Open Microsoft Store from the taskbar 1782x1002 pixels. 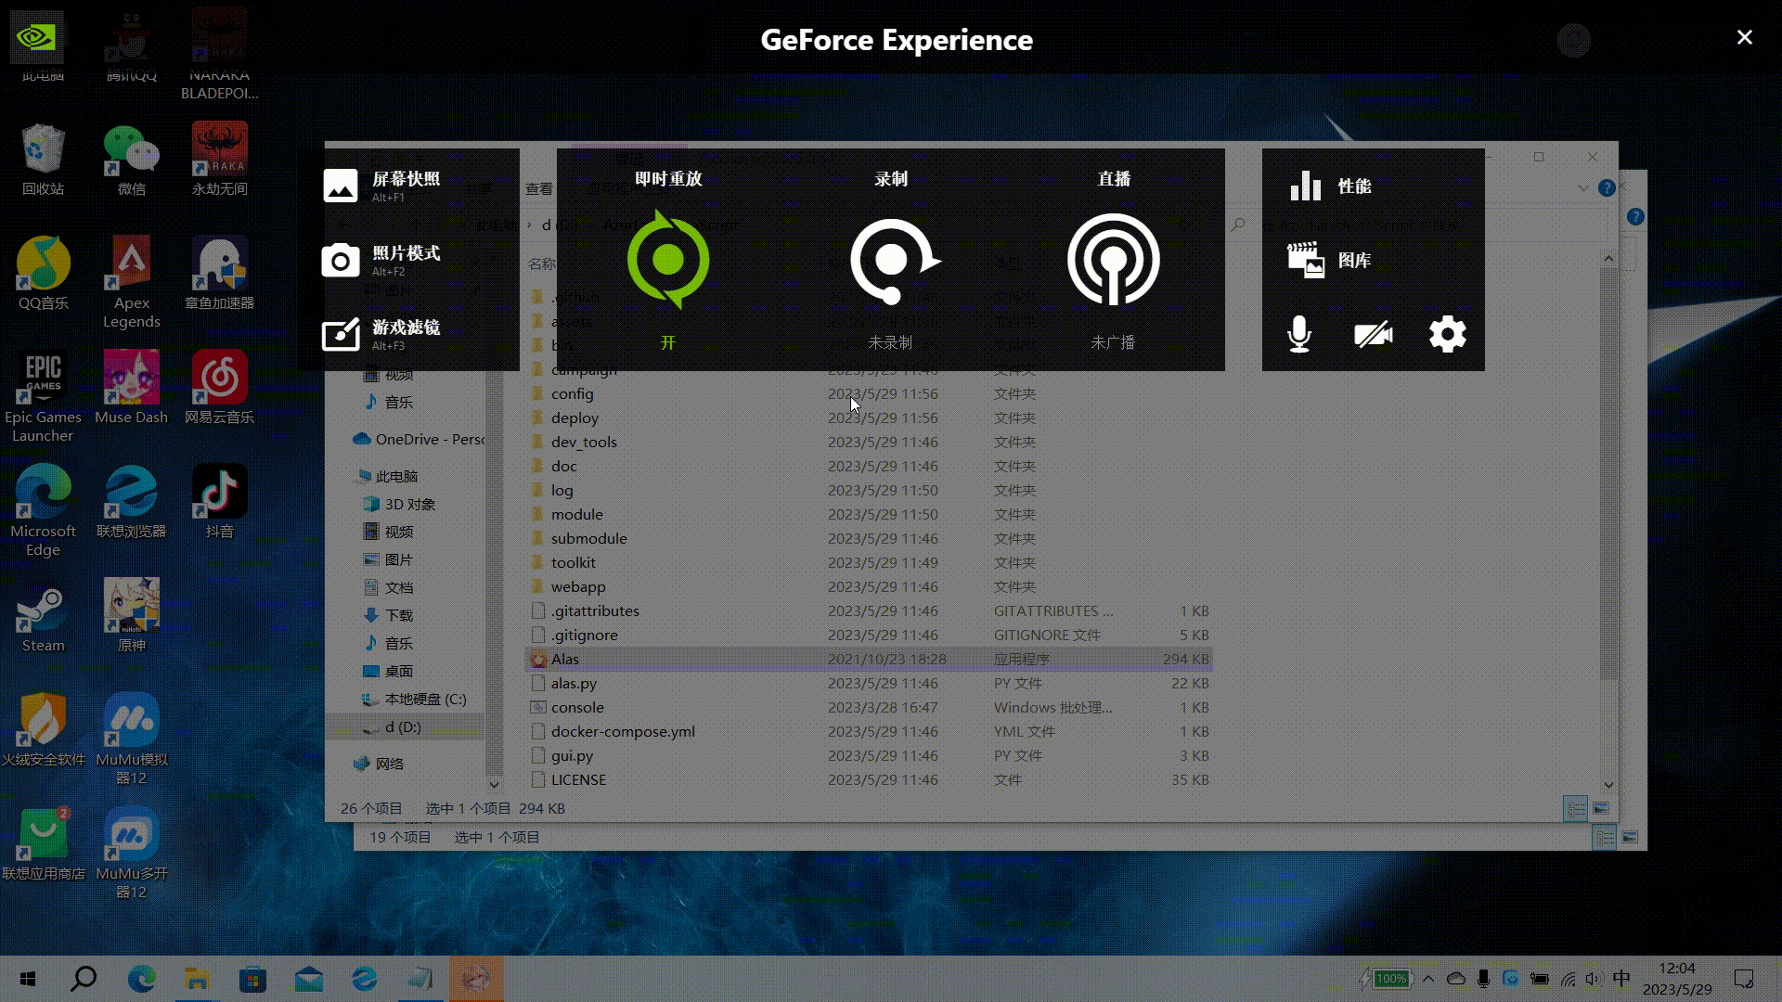pos(252,979)
